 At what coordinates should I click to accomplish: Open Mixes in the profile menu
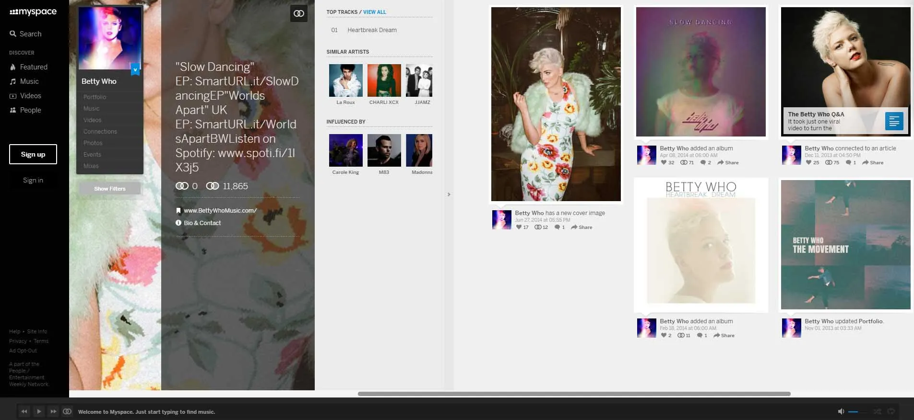tap(91, 166)
